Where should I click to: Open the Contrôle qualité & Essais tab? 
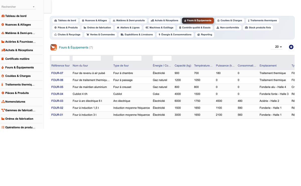[x=195, y=28]
